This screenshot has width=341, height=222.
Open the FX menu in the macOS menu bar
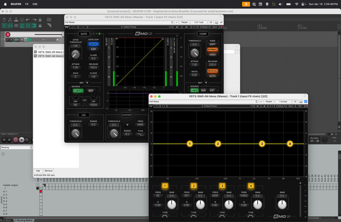tap(27, 4)
